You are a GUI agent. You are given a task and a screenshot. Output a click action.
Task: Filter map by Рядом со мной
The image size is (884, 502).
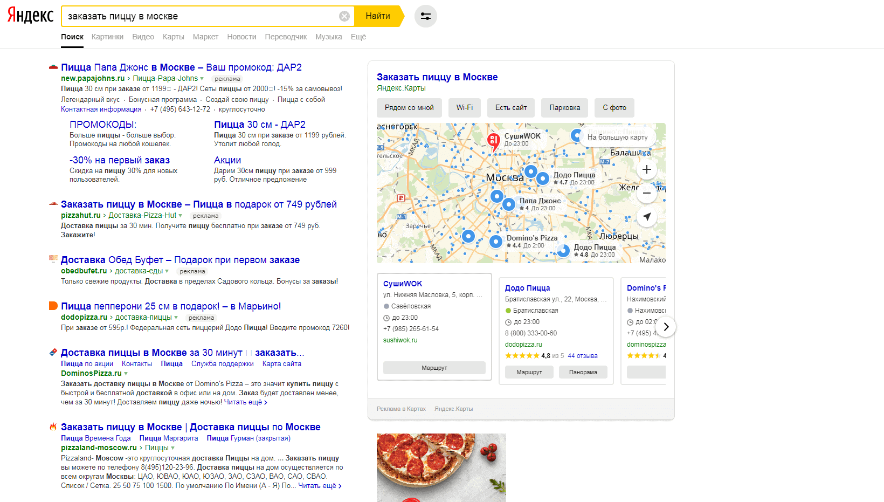tap(409, 108)
